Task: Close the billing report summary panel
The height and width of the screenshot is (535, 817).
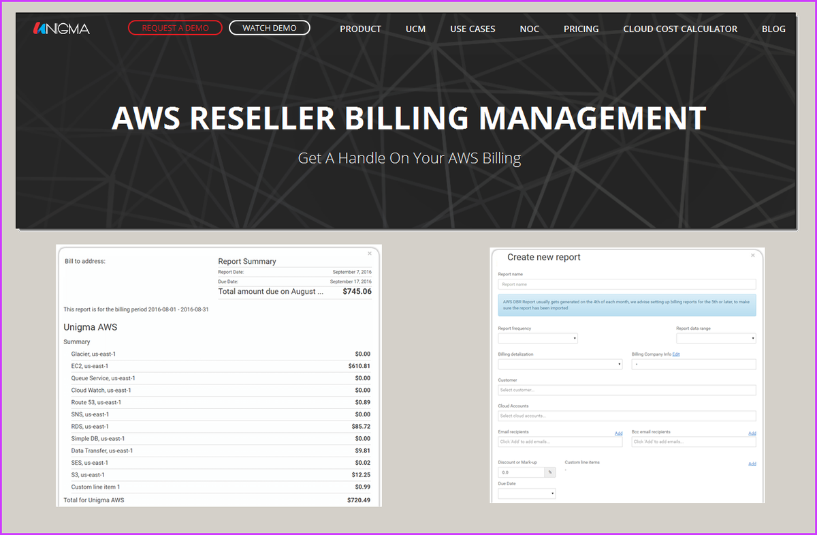Action: [370, 254]
